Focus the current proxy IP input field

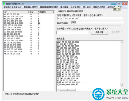pos(72,32)
